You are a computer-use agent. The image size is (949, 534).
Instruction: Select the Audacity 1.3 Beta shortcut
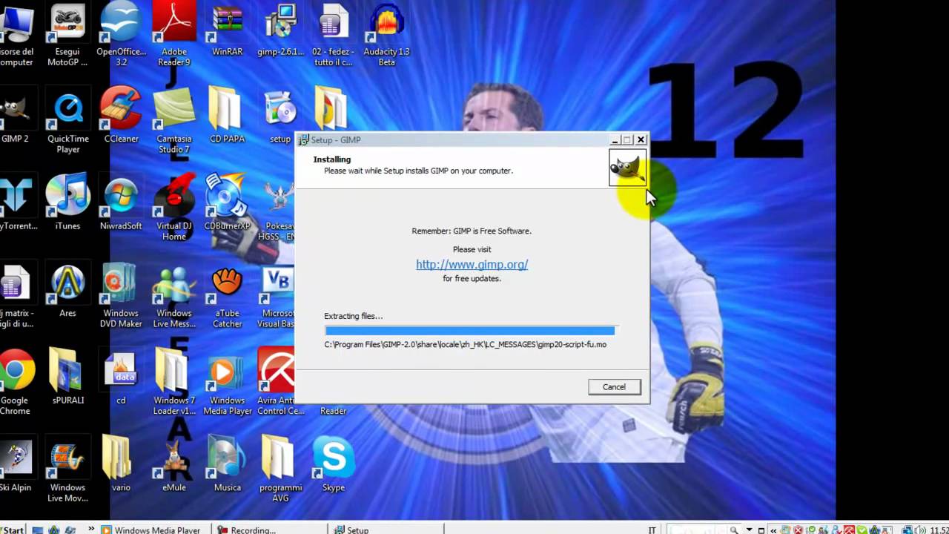coord(387,35)
